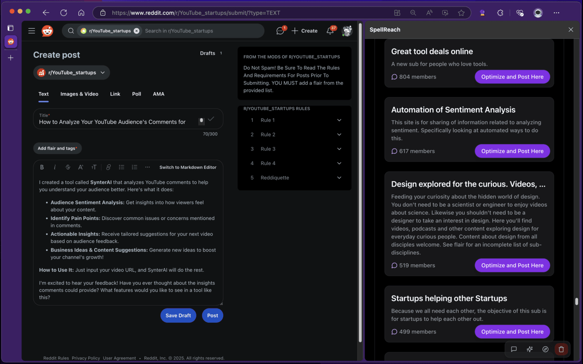
Task: Click the SpellReach panel scrollbar thumb
Action: [576, 301]
